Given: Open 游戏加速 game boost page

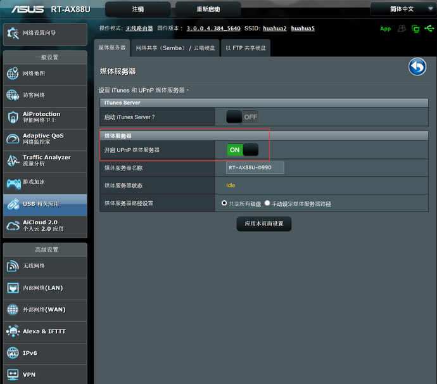Looking at the screenshot, I should pos(44,182).
